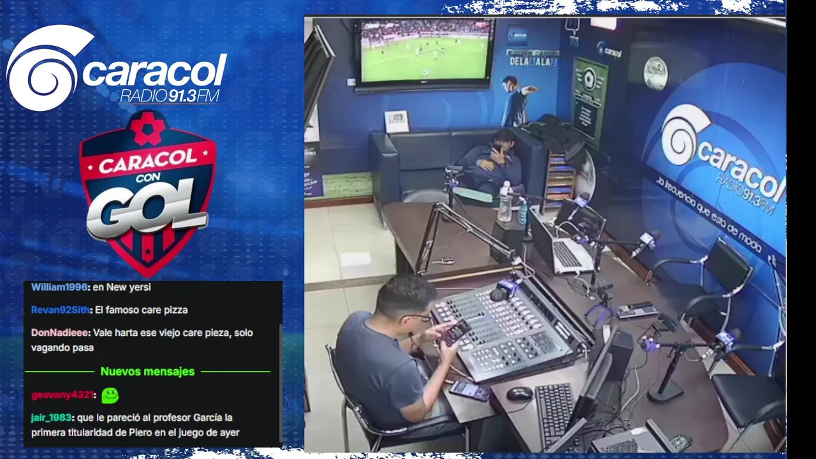Click username geovany4321 in chat
816x459 pixels.
pyautogui.click(x=62, y=395)
